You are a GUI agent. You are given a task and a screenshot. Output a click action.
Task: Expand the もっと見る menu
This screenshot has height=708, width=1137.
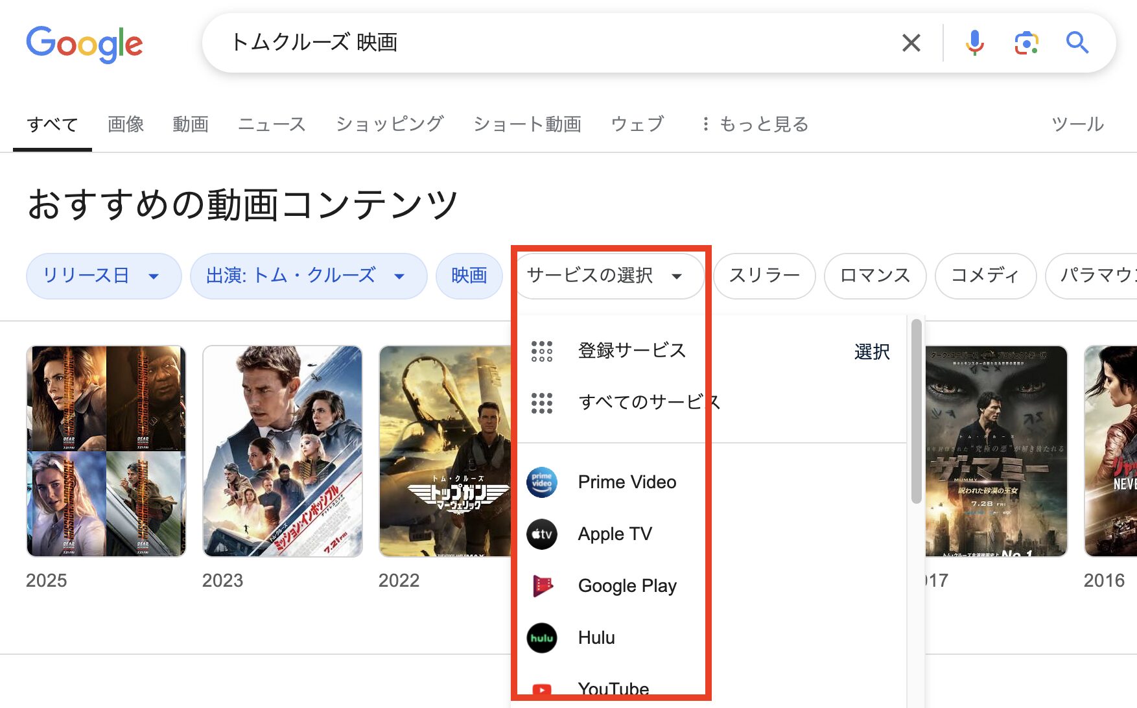coord(755,124)
